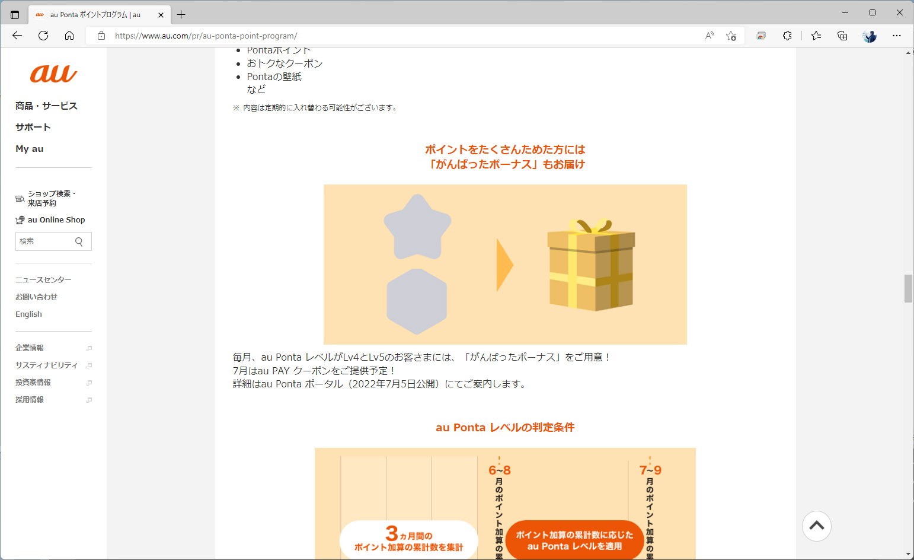Click the shop search store icon

click(x=20, y=199)
